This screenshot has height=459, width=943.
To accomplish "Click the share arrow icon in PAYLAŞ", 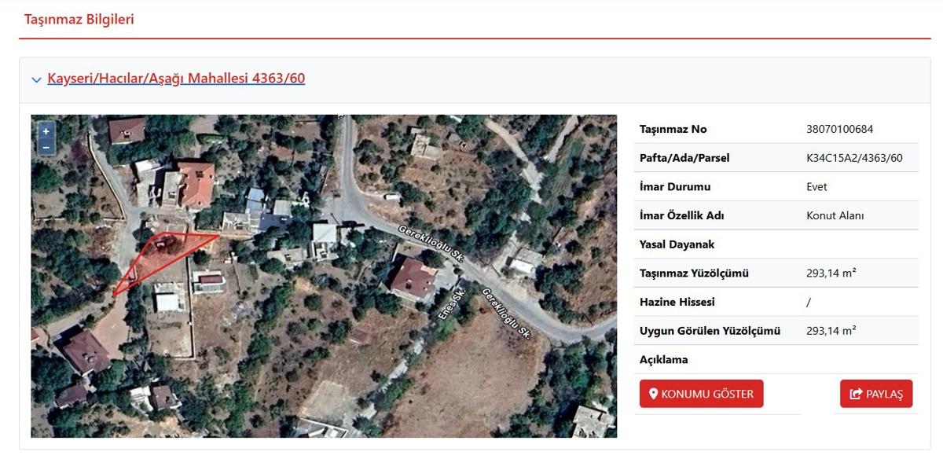I will (x=857, y=394).
